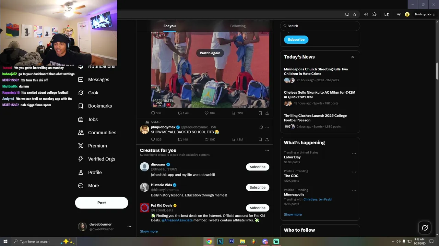Open Chelsea Sells Nkunku news story

coord(320,95)
